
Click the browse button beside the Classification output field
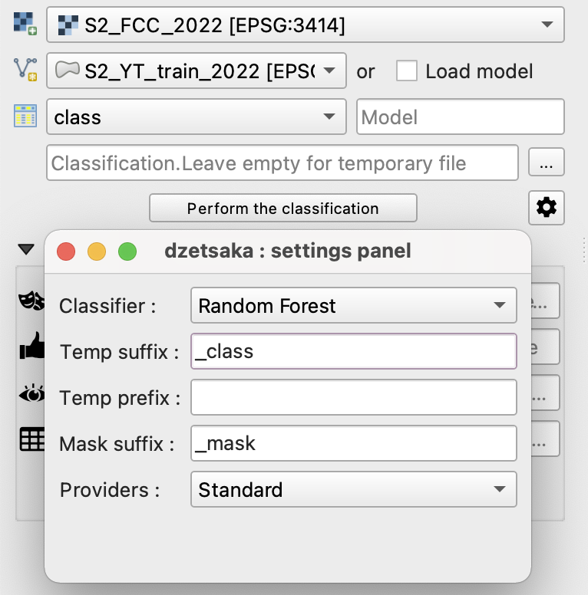point(547,163)
